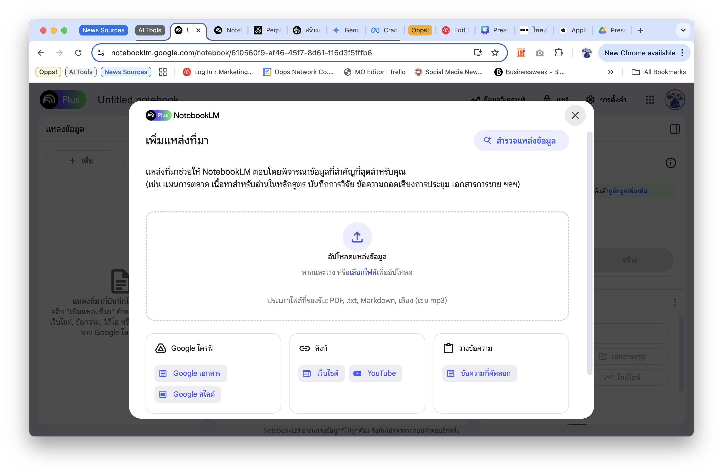The width and height of the screenshot is (723, 475).
Task: Click the dialog vertical scrollbar
Action: click(x=589, y=254)
